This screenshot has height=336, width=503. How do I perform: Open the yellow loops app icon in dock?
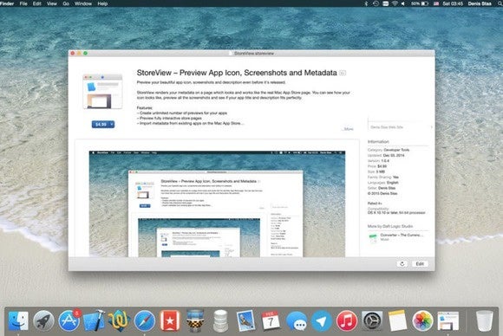[x=119, y=320]
